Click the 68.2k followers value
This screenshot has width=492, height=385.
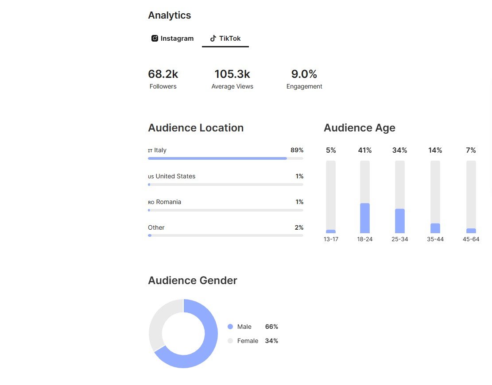[x=163, y=74]
